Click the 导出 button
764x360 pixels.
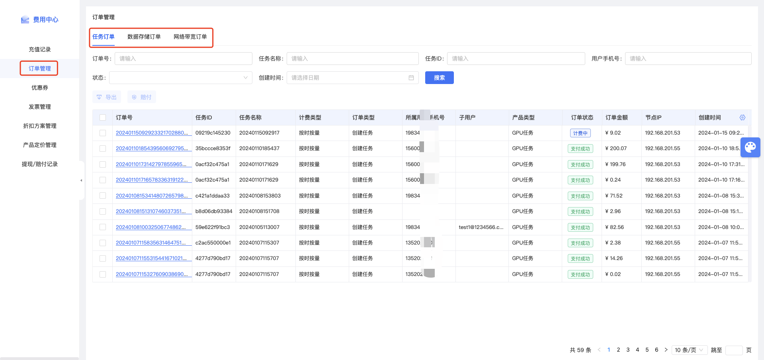(107, 97)
